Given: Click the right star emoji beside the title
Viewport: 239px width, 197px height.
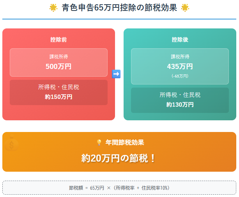Looking at the screenshot, I should pos(185,8).
